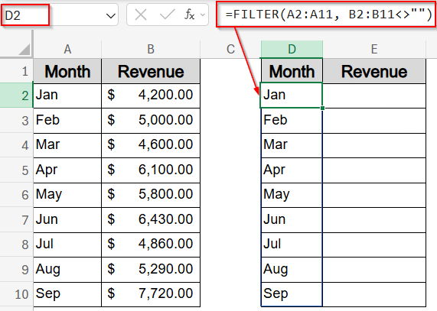The width and height of the screenshot is (437, 311).
Task: Select the 5,800.00 revenue cell
Action: [x=151, y=195]
